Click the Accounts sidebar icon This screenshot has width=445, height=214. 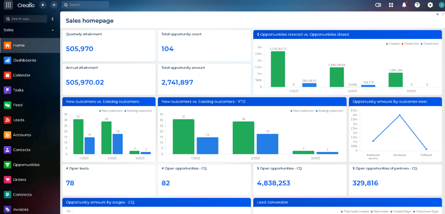click(x=8, y=135)
